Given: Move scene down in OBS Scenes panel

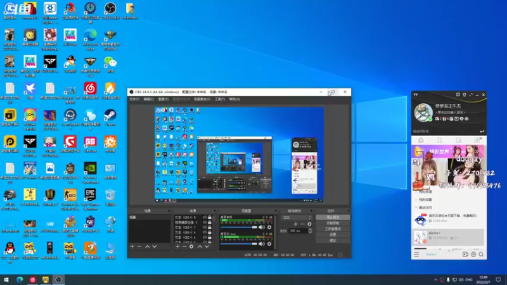Looking at the screenshot, I should [x=155, y=246].
